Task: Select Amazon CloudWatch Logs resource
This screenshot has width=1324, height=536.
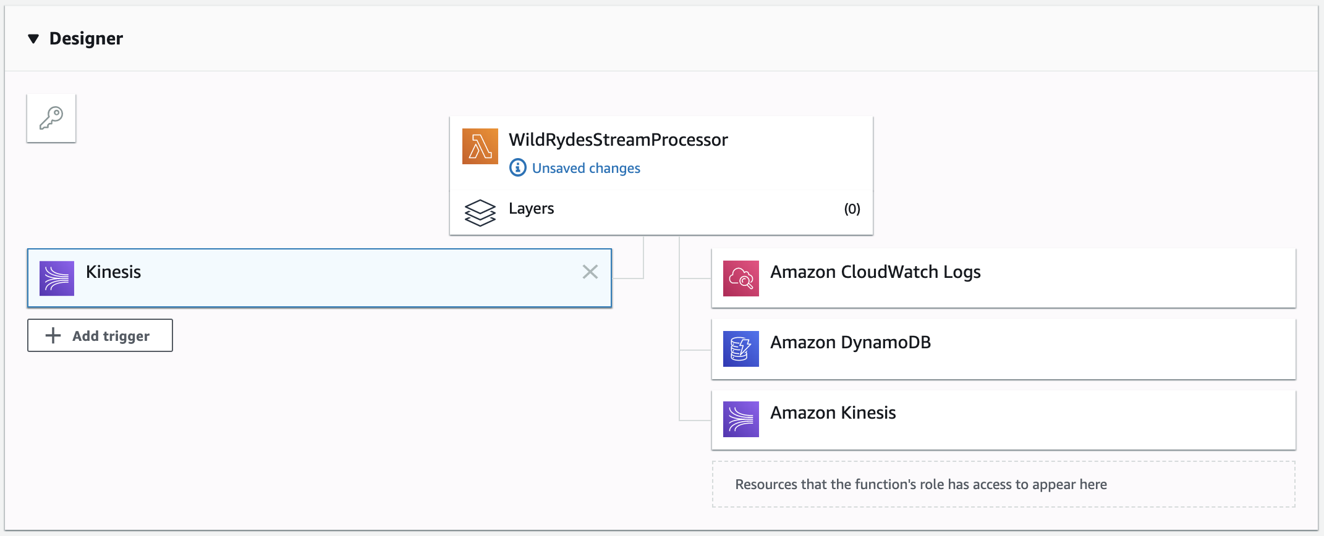Action: pos(1004,278)
